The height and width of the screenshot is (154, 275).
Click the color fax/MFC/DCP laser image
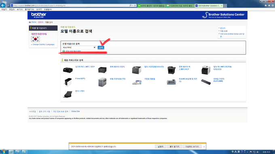click(206, 70)
